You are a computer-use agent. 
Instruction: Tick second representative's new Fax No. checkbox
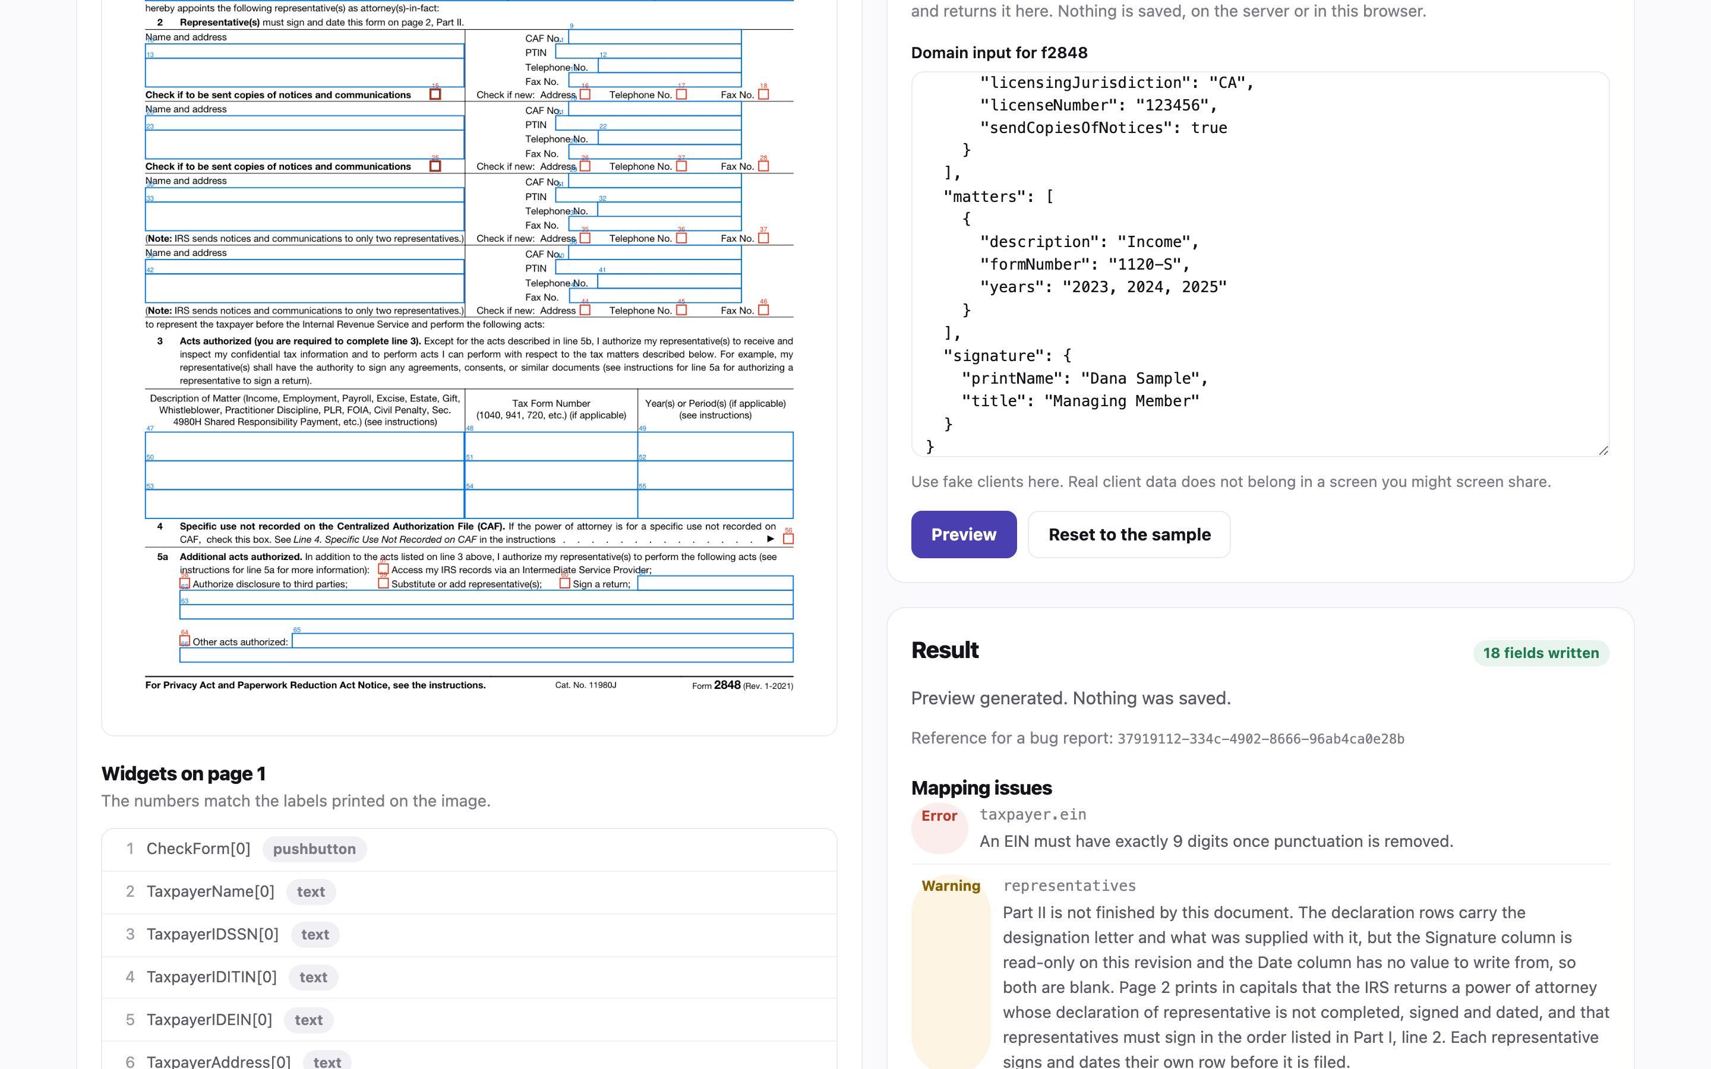click(x=763, y=166)
